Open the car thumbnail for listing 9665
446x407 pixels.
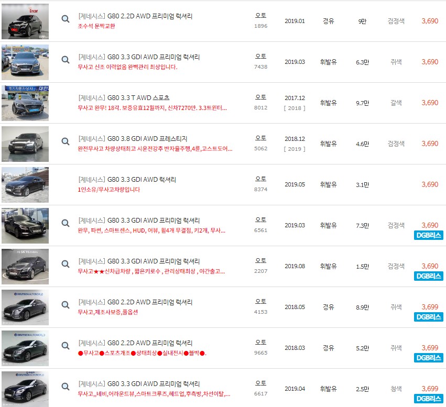[x=25, y=348]
